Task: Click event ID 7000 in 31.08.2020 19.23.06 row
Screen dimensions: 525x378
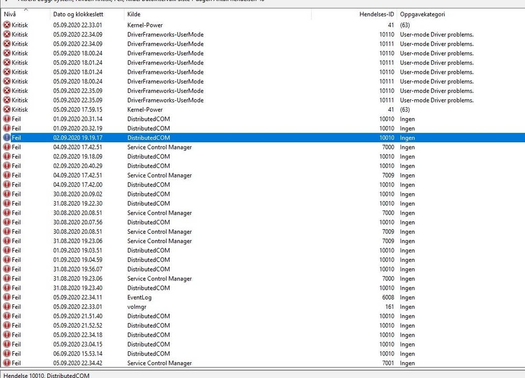Action: pyautogui.click(x=388, y=278)
